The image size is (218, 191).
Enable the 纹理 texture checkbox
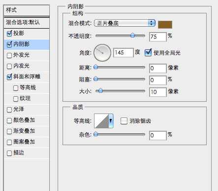[16, 99]
